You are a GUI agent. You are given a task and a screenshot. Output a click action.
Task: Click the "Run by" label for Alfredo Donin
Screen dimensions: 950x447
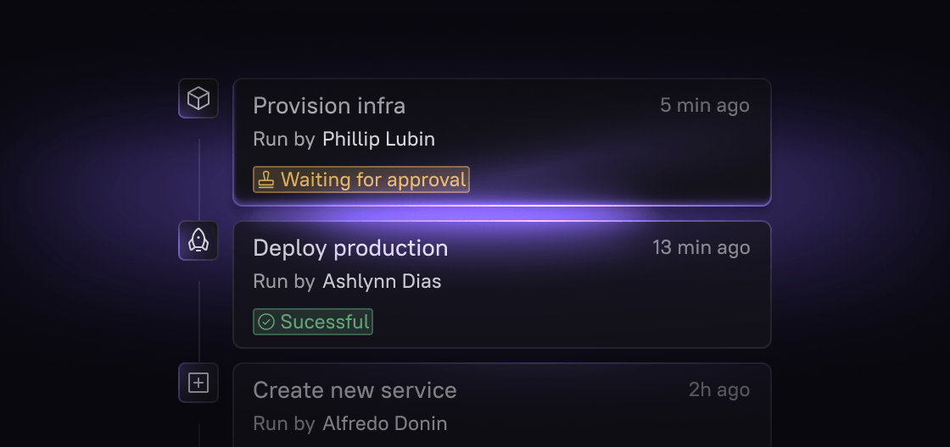coord(284,423)
